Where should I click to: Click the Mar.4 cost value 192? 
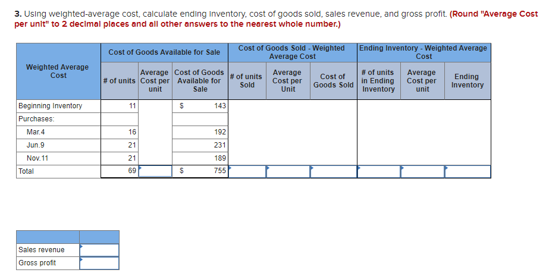[x=220, y=132]
